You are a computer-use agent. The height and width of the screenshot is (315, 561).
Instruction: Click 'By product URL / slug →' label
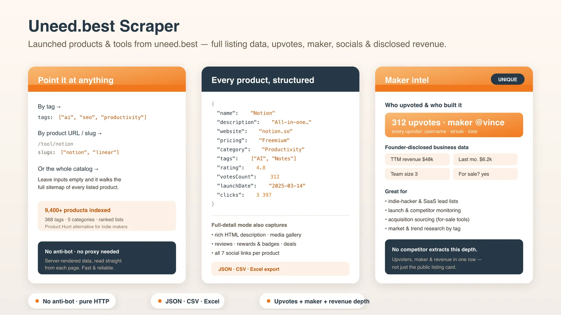[70, 133]
